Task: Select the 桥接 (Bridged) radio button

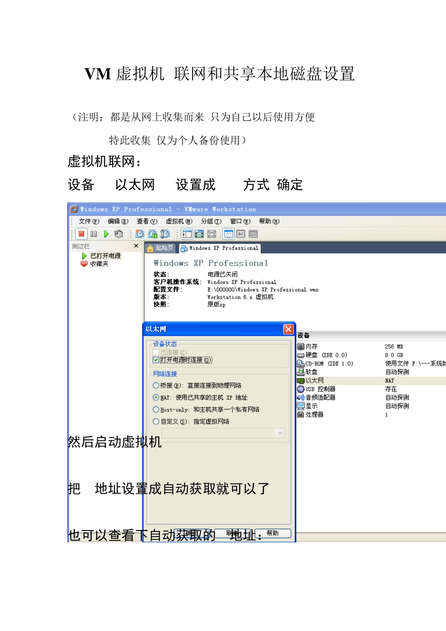Action: pos(156,385)
